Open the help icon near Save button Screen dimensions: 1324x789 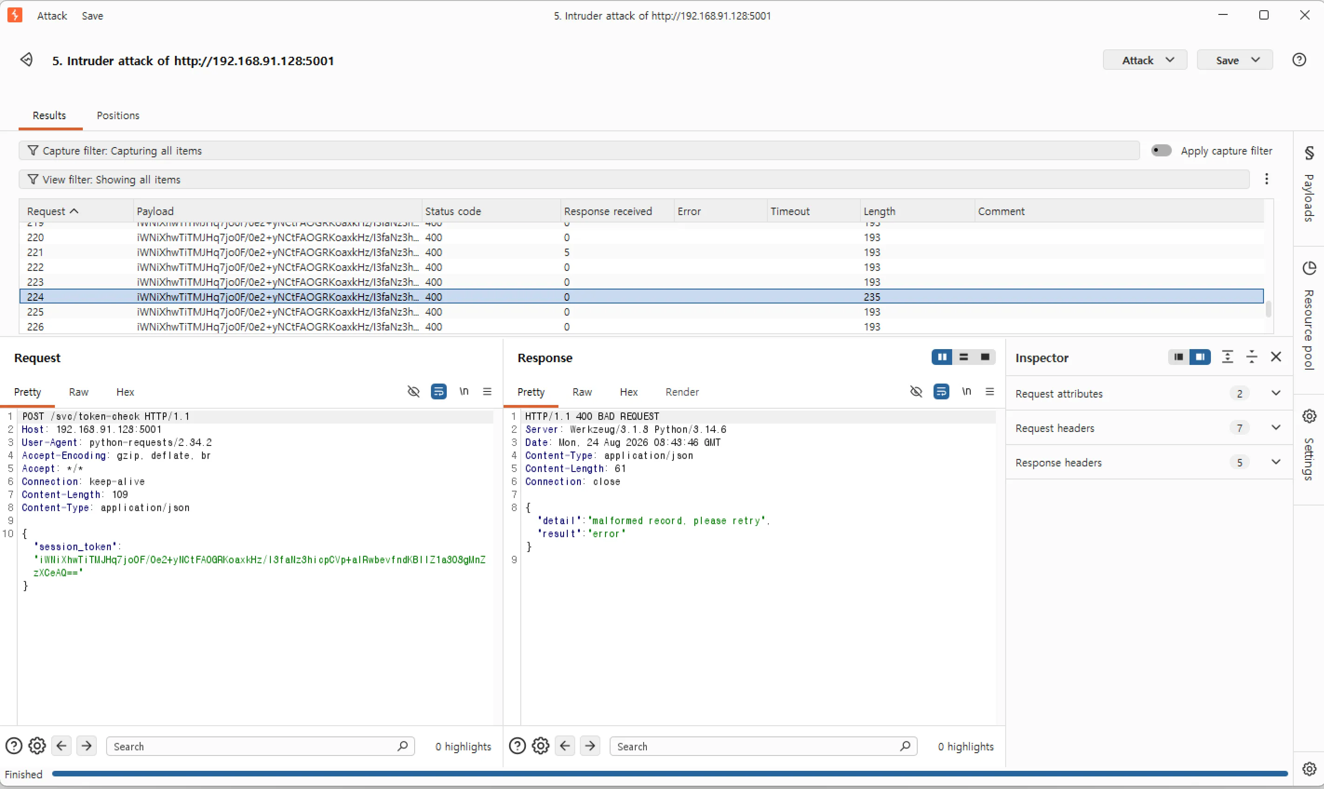(x=1299, y=60)
